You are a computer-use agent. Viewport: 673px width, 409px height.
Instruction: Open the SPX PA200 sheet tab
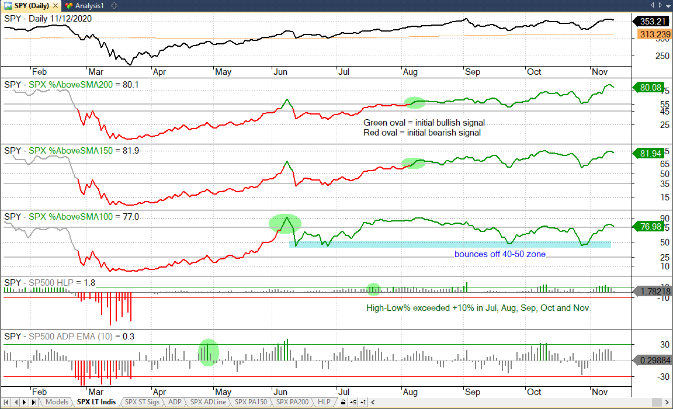pos(292,402)
